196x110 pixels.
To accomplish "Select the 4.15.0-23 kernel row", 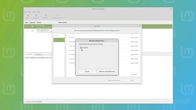I will pos(103,54).
